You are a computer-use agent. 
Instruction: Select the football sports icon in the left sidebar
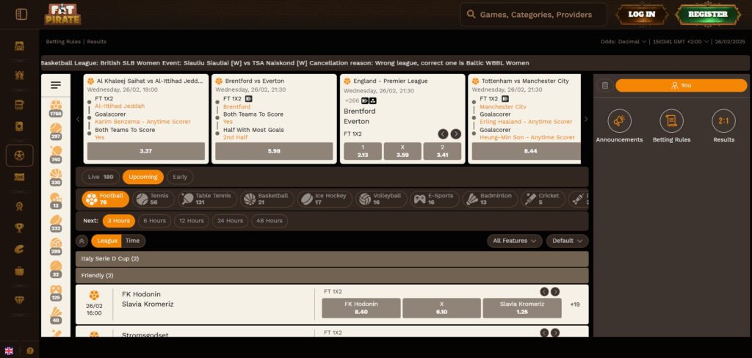point(19,156)
